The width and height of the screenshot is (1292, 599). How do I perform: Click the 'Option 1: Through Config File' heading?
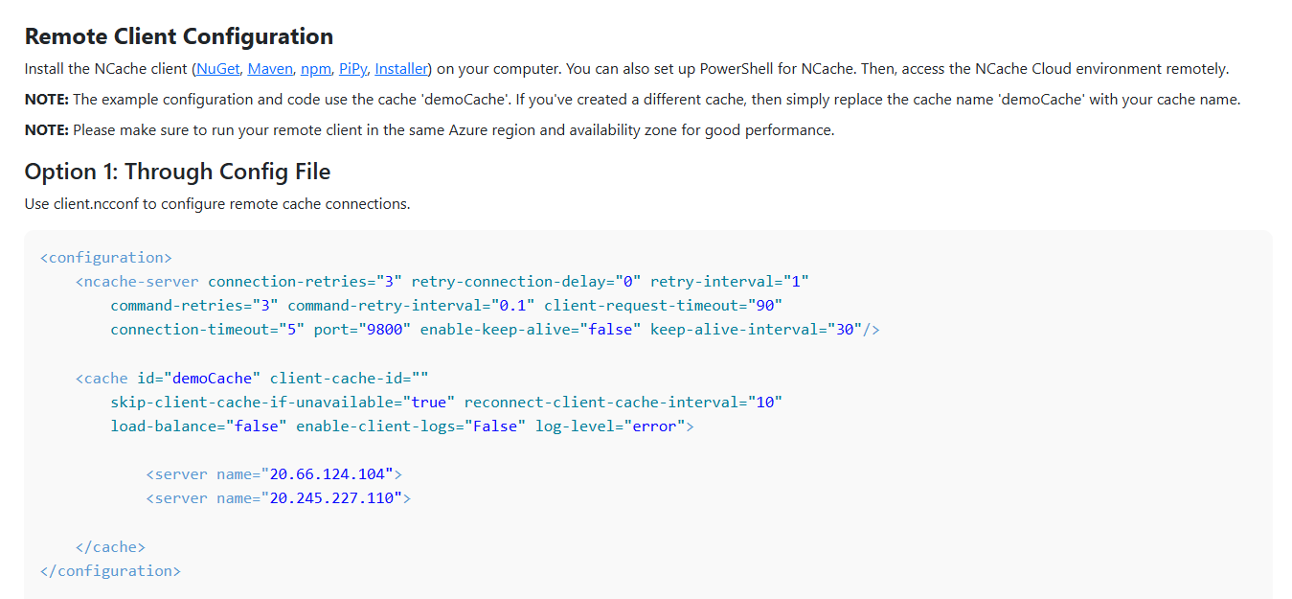(178, 172)
